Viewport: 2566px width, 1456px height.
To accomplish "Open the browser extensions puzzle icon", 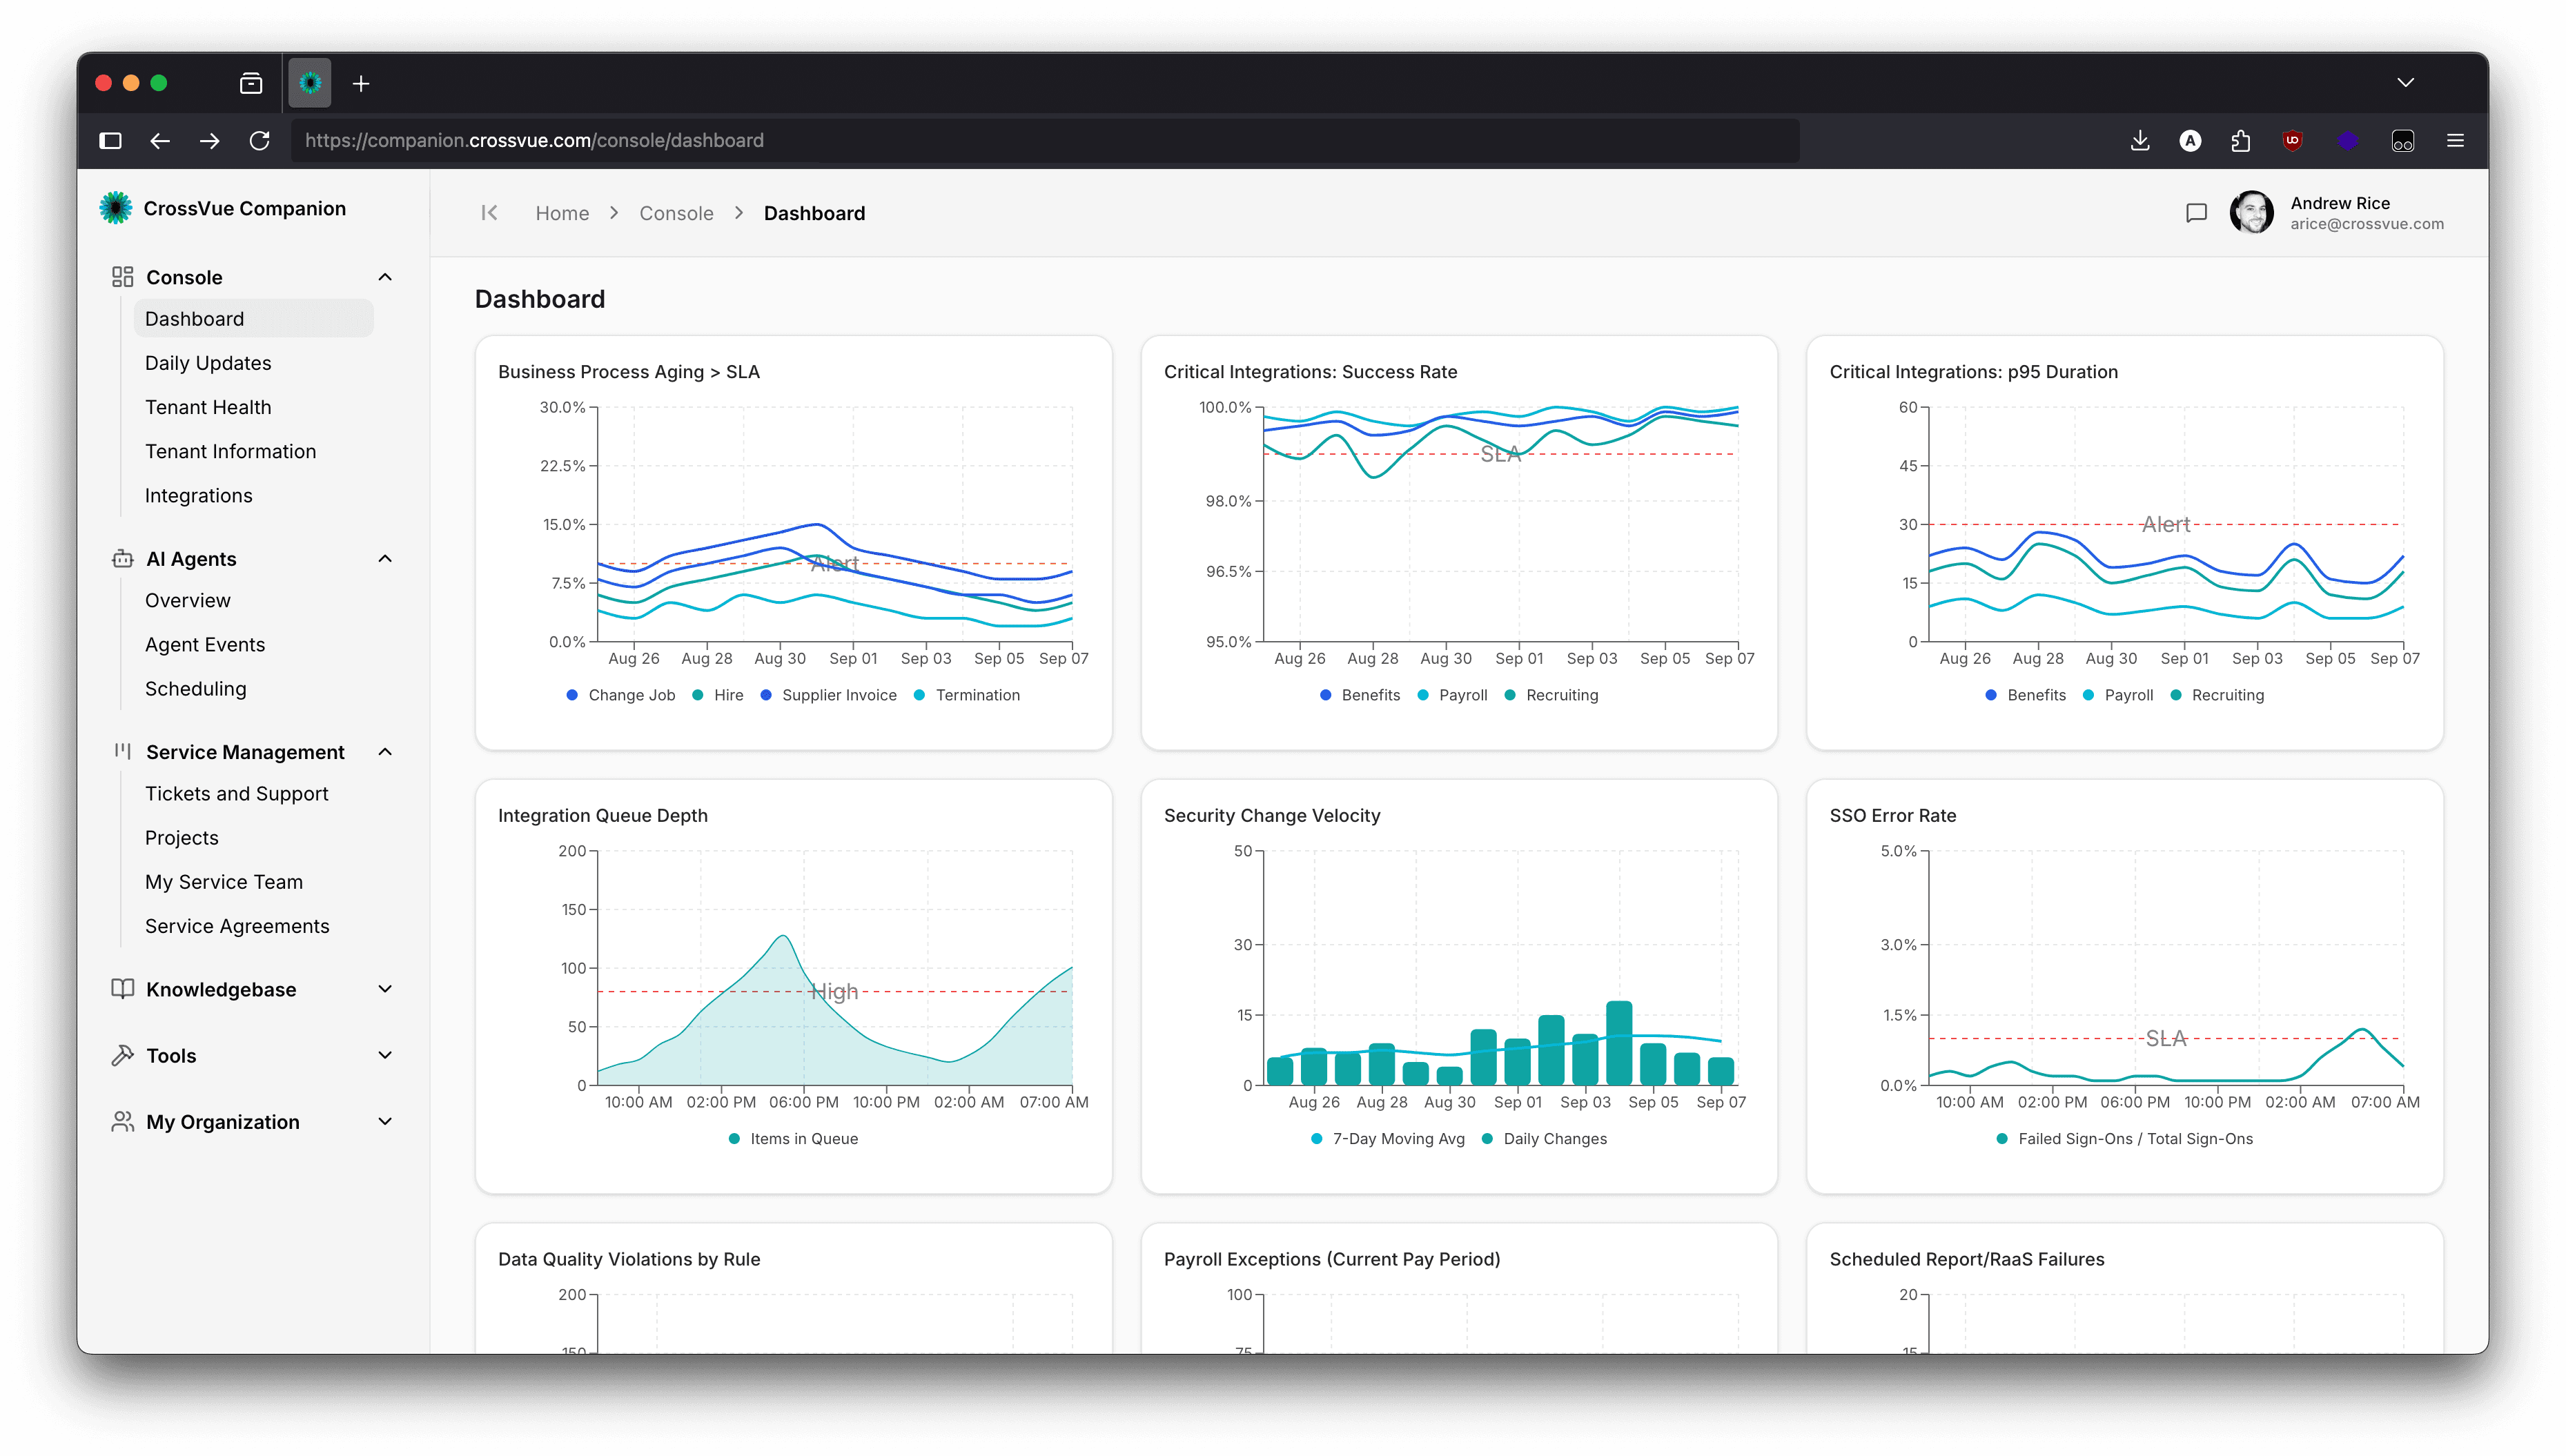I will pos(2240,141).
